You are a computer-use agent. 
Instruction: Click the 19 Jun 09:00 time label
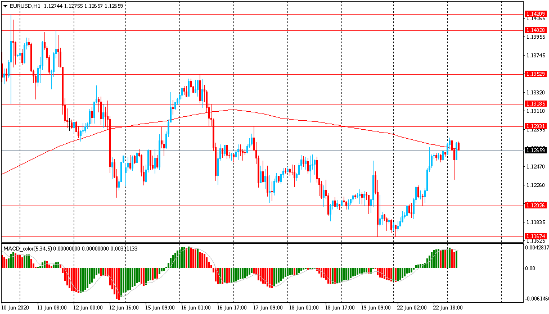(376, 308)
